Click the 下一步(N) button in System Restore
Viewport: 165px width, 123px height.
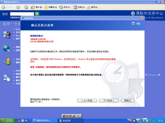[109, 100]
